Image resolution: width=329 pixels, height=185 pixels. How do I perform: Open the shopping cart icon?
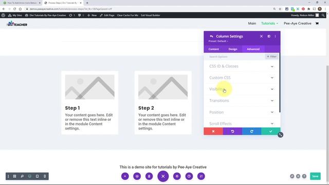tap(317, 24)
